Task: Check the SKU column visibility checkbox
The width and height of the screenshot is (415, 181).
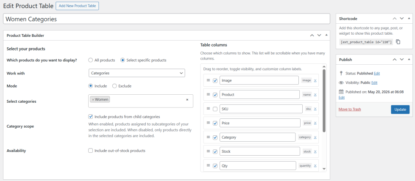Action: point(215,109)
